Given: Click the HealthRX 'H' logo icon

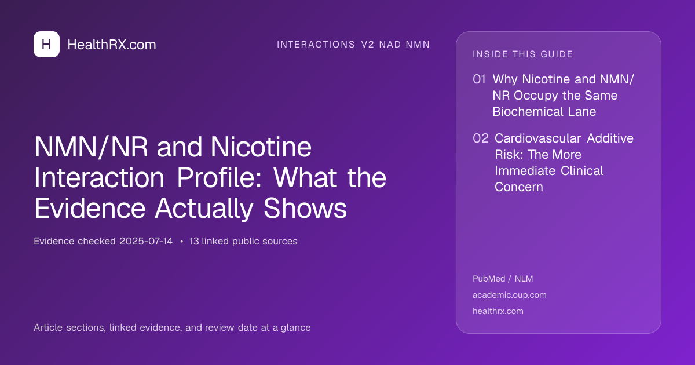Looking at the screenshot, I should [46, 44].
